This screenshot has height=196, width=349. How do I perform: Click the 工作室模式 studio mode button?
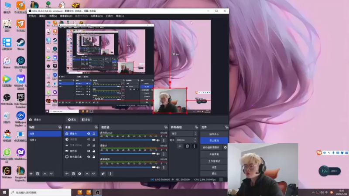tap(214, 161)
